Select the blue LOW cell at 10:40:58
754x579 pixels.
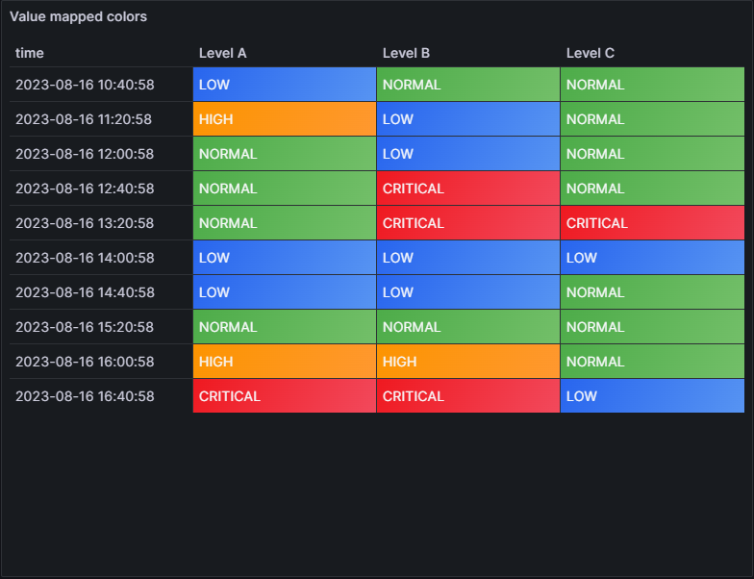[284, 85]
